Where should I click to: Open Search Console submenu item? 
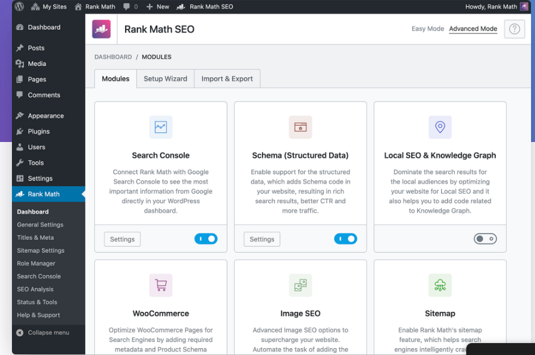pos(39,276)
